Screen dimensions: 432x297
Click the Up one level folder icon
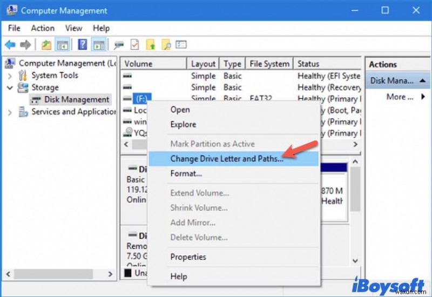tap(46, 45)
